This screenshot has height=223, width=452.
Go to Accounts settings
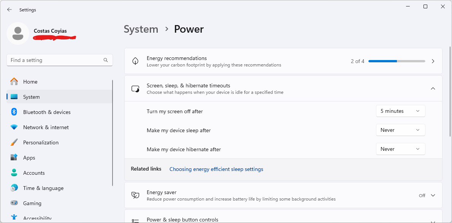(x=34, y=173)
